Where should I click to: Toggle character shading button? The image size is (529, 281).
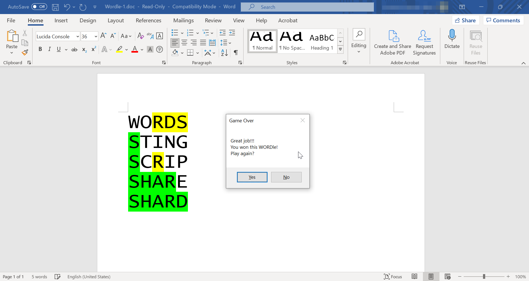coord(150,50)
